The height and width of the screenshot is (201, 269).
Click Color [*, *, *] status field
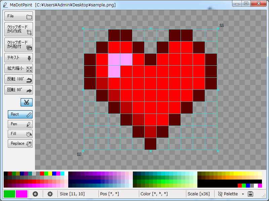click(x=154, y=194)
